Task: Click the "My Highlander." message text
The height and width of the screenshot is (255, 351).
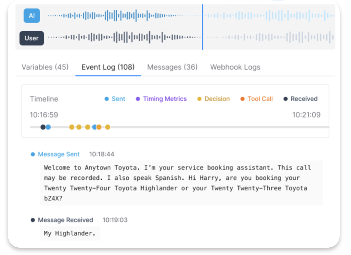Action: coord(70,234)
